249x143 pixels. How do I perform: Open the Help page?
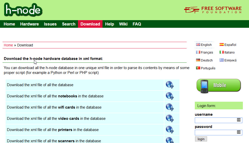click(x=110, y=24)
